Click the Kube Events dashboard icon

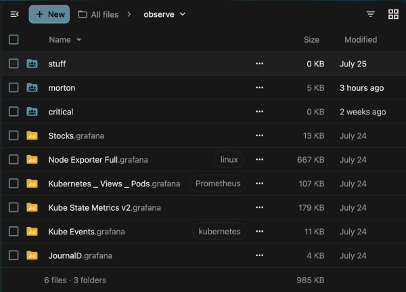click(32, 231)
